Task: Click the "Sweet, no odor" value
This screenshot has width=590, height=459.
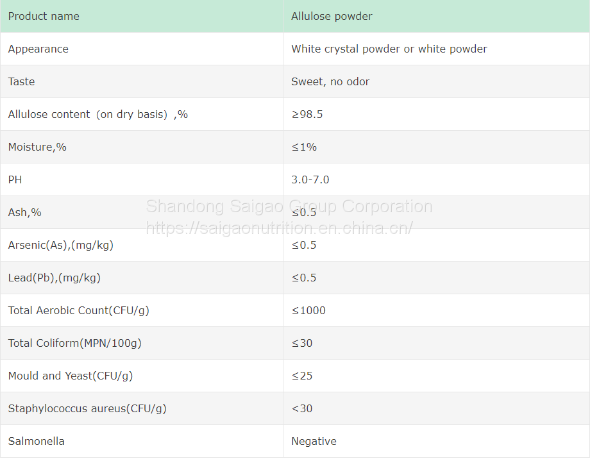Action: [330, 81]
